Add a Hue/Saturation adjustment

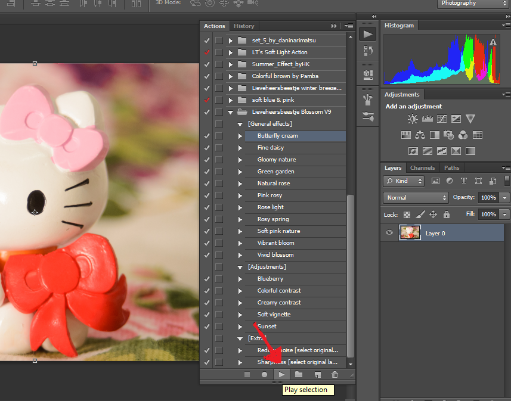pos(405,135)
